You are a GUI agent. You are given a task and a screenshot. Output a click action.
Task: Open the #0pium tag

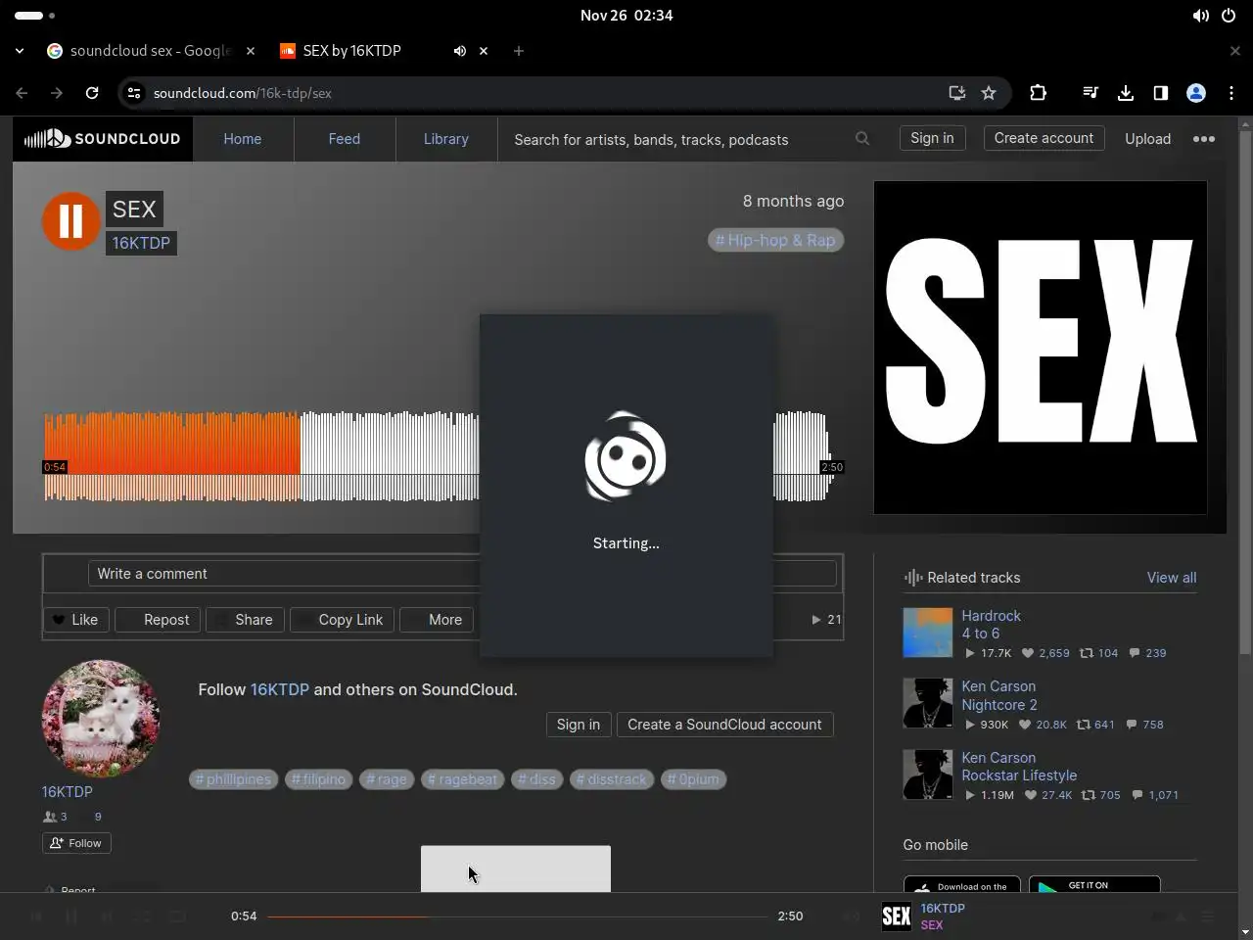pos(693,779)
